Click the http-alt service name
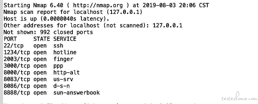The image size is (258, 104). point(67,73)
